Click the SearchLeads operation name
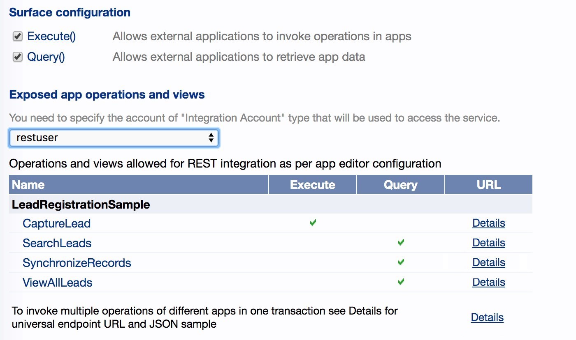576x340 pixels. [x=57, y=243]
